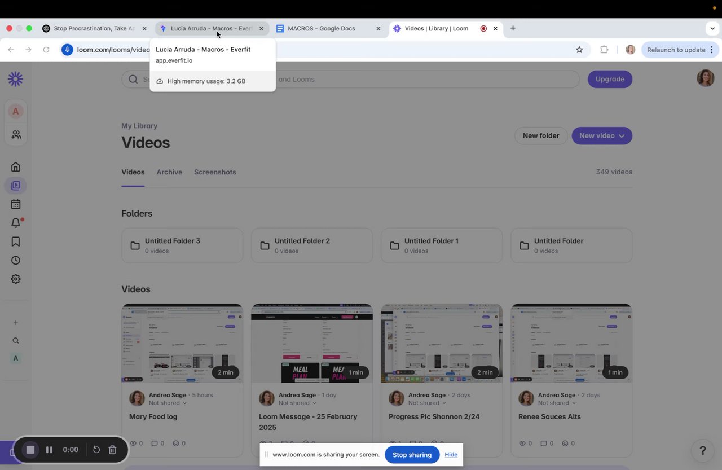Viewport: 722px width, 470px height.
Task: Open the workspace avatar labeled A
Action: tap(16, 111)
